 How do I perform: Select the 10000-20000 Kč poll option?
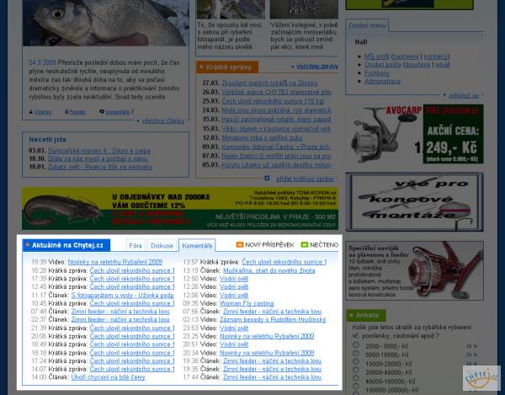355,362
